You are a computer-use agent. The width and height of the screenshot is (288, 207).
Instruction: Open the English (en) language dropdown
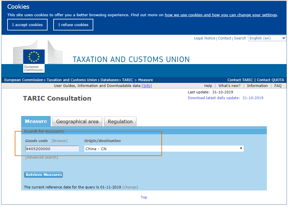267,38
